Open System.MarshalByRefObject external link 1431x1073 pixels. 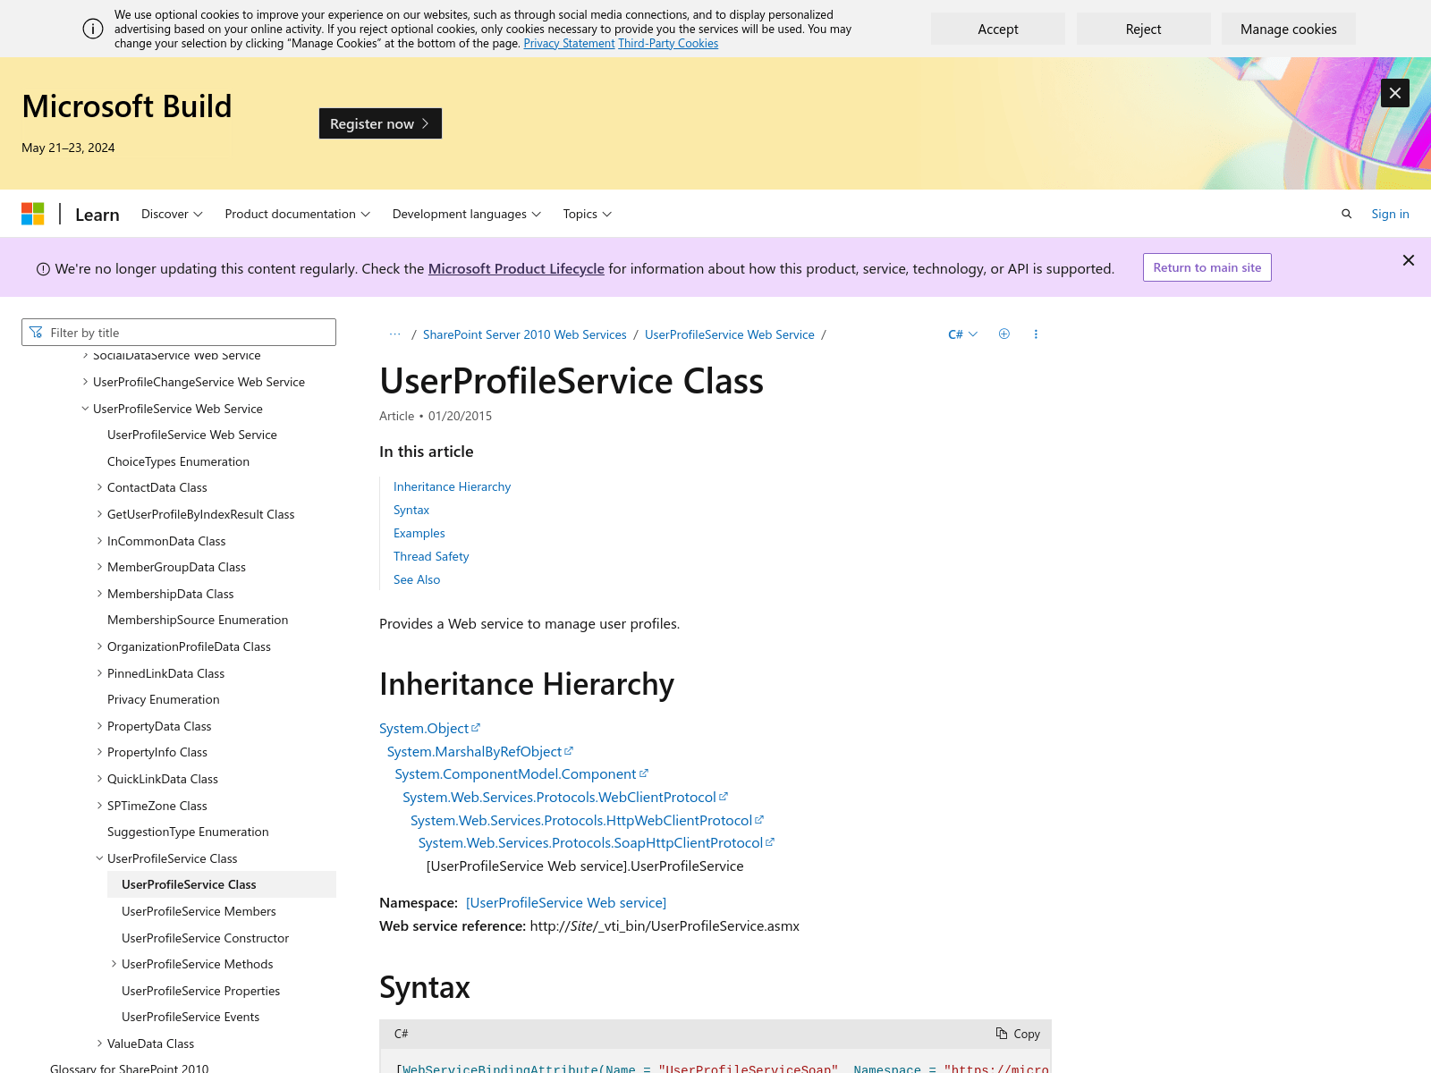click(x=479, y=751)
